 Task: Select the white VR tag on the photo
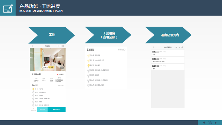click(x=45, y=67)
